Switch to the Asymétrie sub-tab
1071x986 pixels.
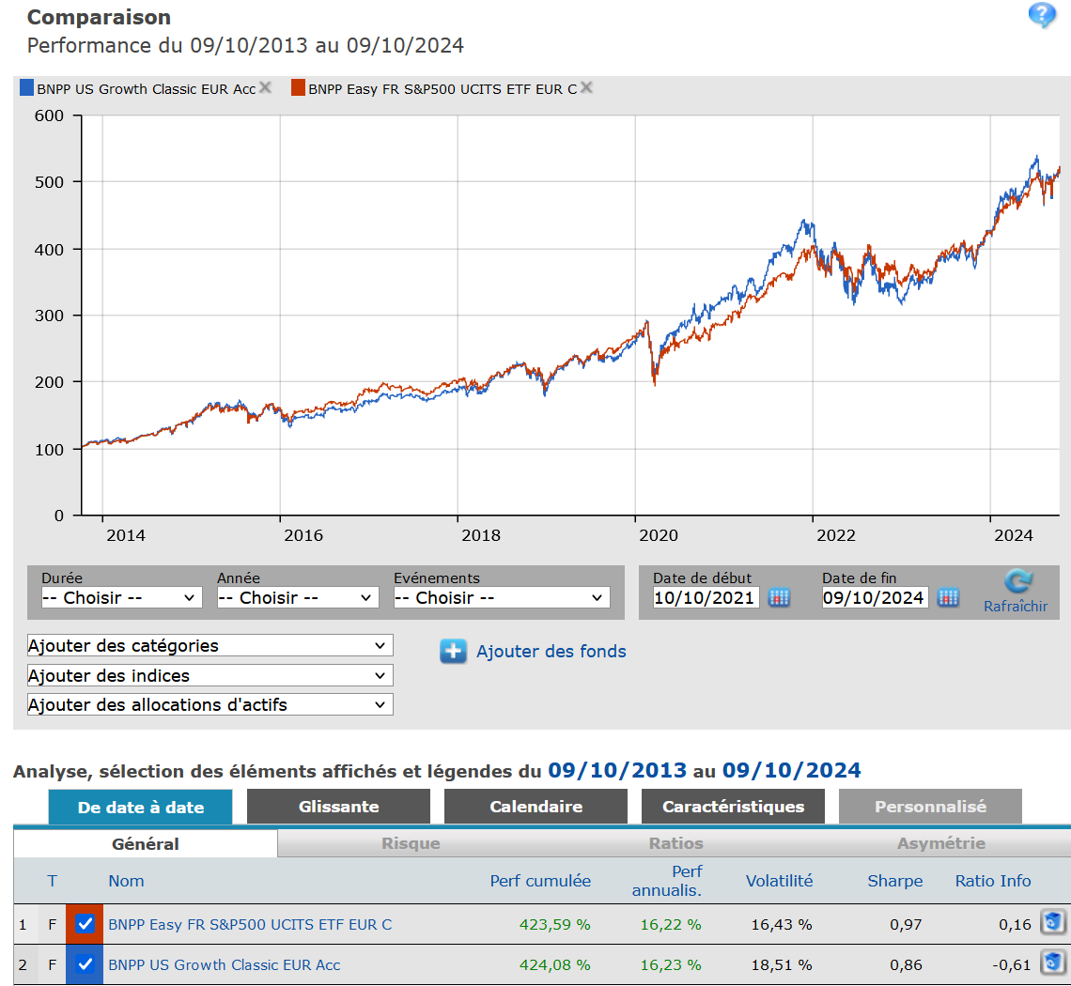(x=940, y=844)
